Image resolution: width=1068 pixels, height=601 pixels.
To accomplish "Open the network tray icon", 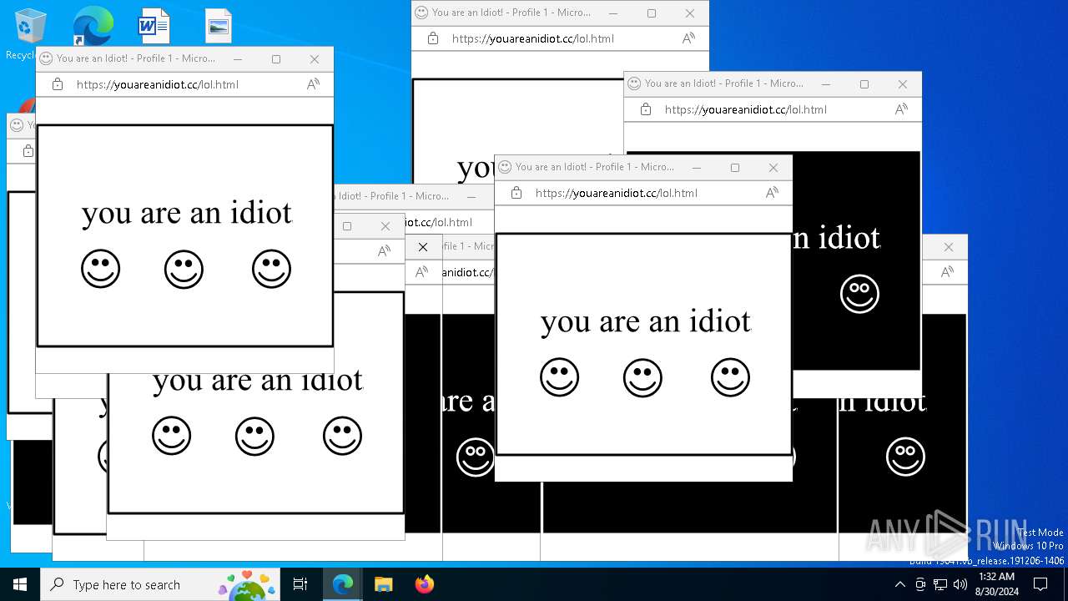I will tap(940, 584).
